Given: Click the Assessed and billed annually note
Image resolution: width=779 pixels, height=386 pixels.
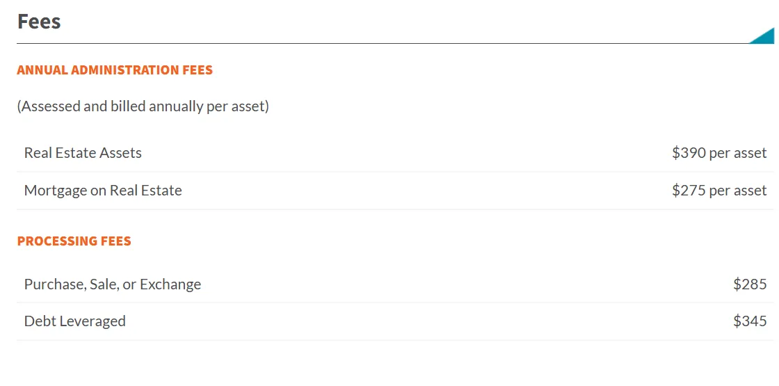Looking at the screenshot, I should click(143, 106).
